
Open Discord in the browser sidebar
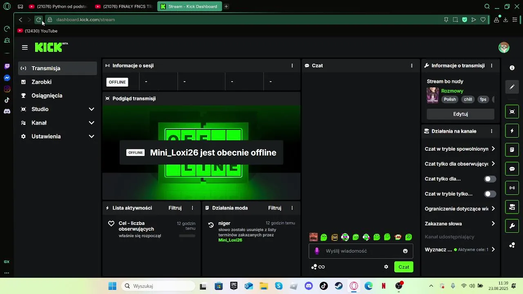click(x=7, y=111)
